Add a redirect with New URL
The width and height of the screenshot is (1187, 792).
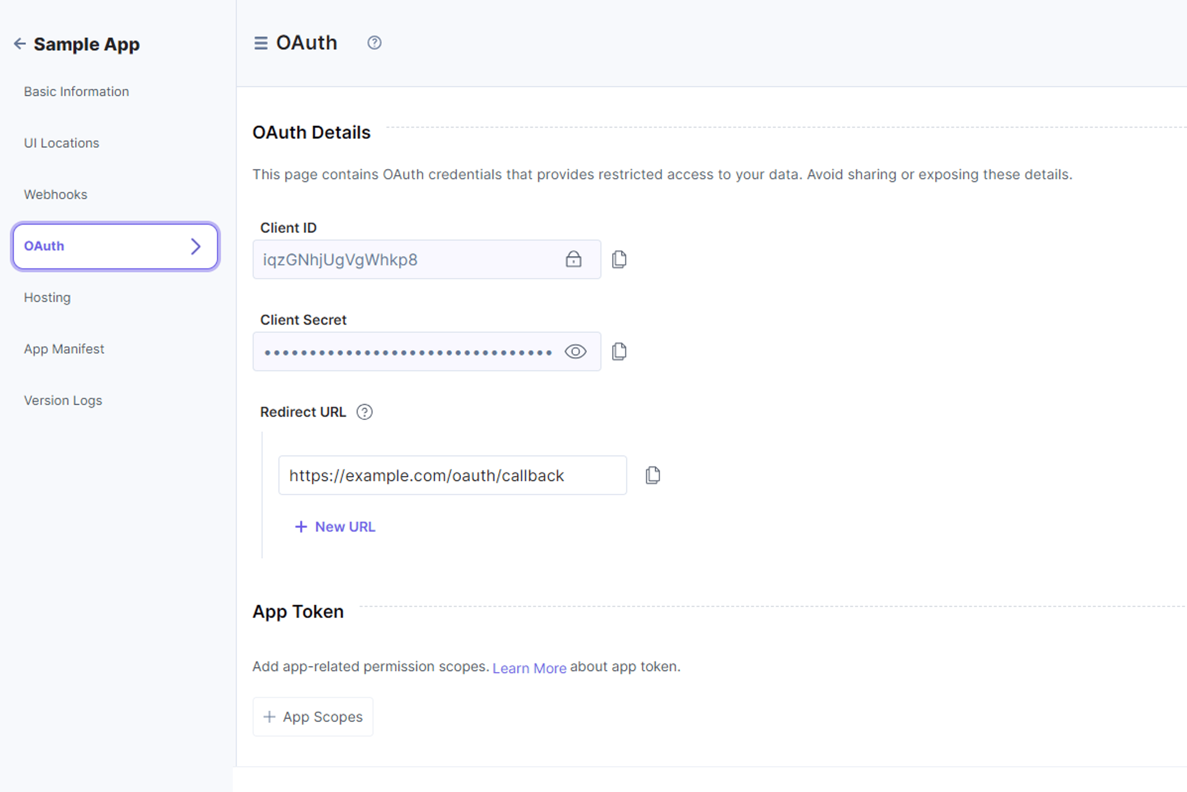click(x=335, y=527)
